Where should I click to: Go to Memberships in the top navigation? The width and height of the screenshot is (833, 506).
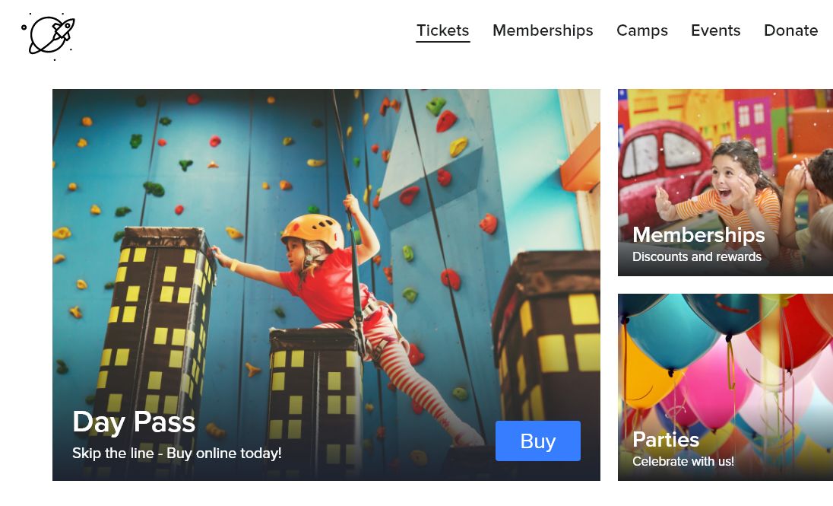click(543, 30)
